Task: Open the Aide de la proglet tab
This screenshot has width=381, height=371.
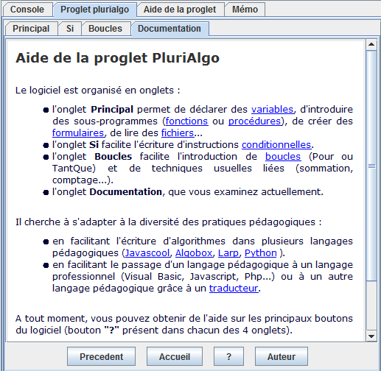Action: (x=180, y=10)
